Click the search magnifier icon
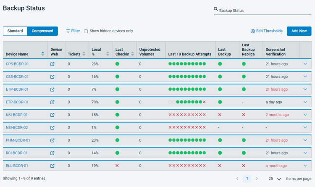 coord(216,9)
